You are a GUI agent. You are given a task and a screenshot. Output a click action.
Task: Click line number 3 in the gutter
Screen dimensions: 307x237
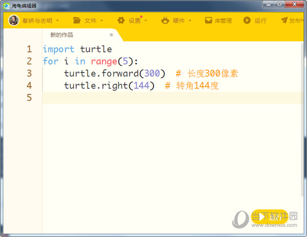[x=29, y=73]
